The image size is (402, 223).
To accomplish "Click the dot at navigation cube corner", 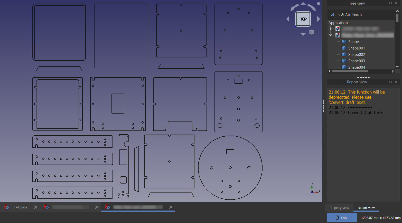I will pyautogui.click(x=319, y=4).
